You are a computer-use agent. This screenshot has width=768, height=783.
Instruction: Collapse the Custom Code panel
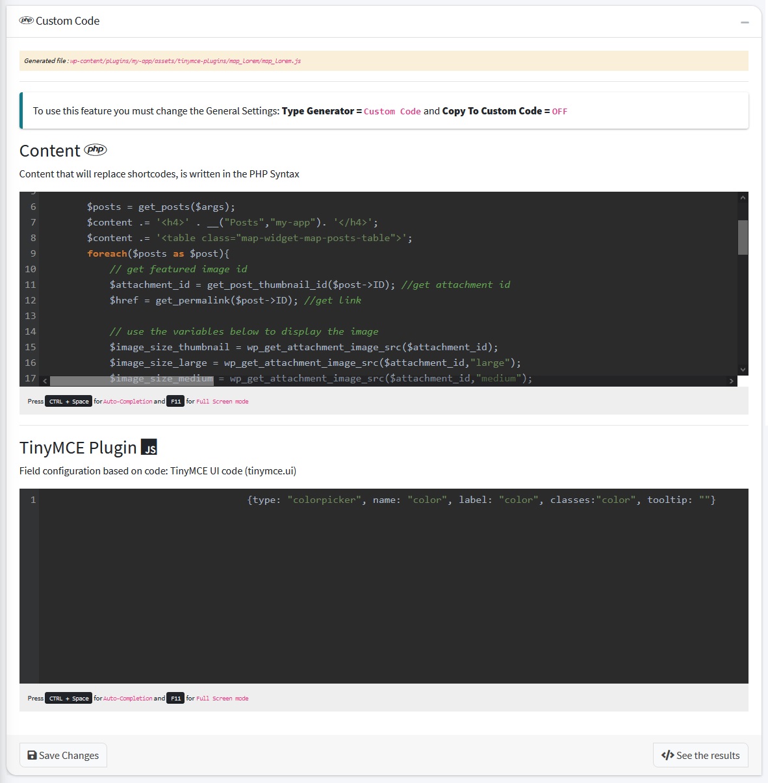pos(745,22)
